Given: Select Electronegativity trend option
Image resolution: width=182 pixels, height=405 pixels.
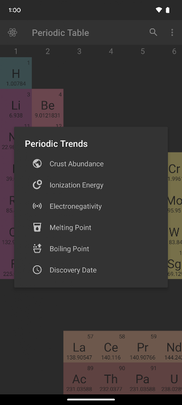Looking at the screenshot, I should click(90, 206).
